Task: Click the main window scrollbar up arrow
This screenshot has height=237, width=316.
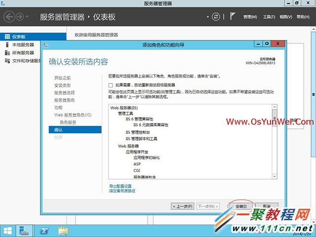Action: pyautogui.click(x=314, y=30)
